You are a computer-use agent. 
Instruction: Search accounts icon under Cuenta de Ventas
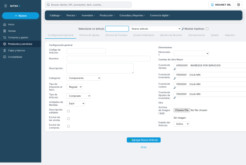pyautogui.click(x=175, y=69)
